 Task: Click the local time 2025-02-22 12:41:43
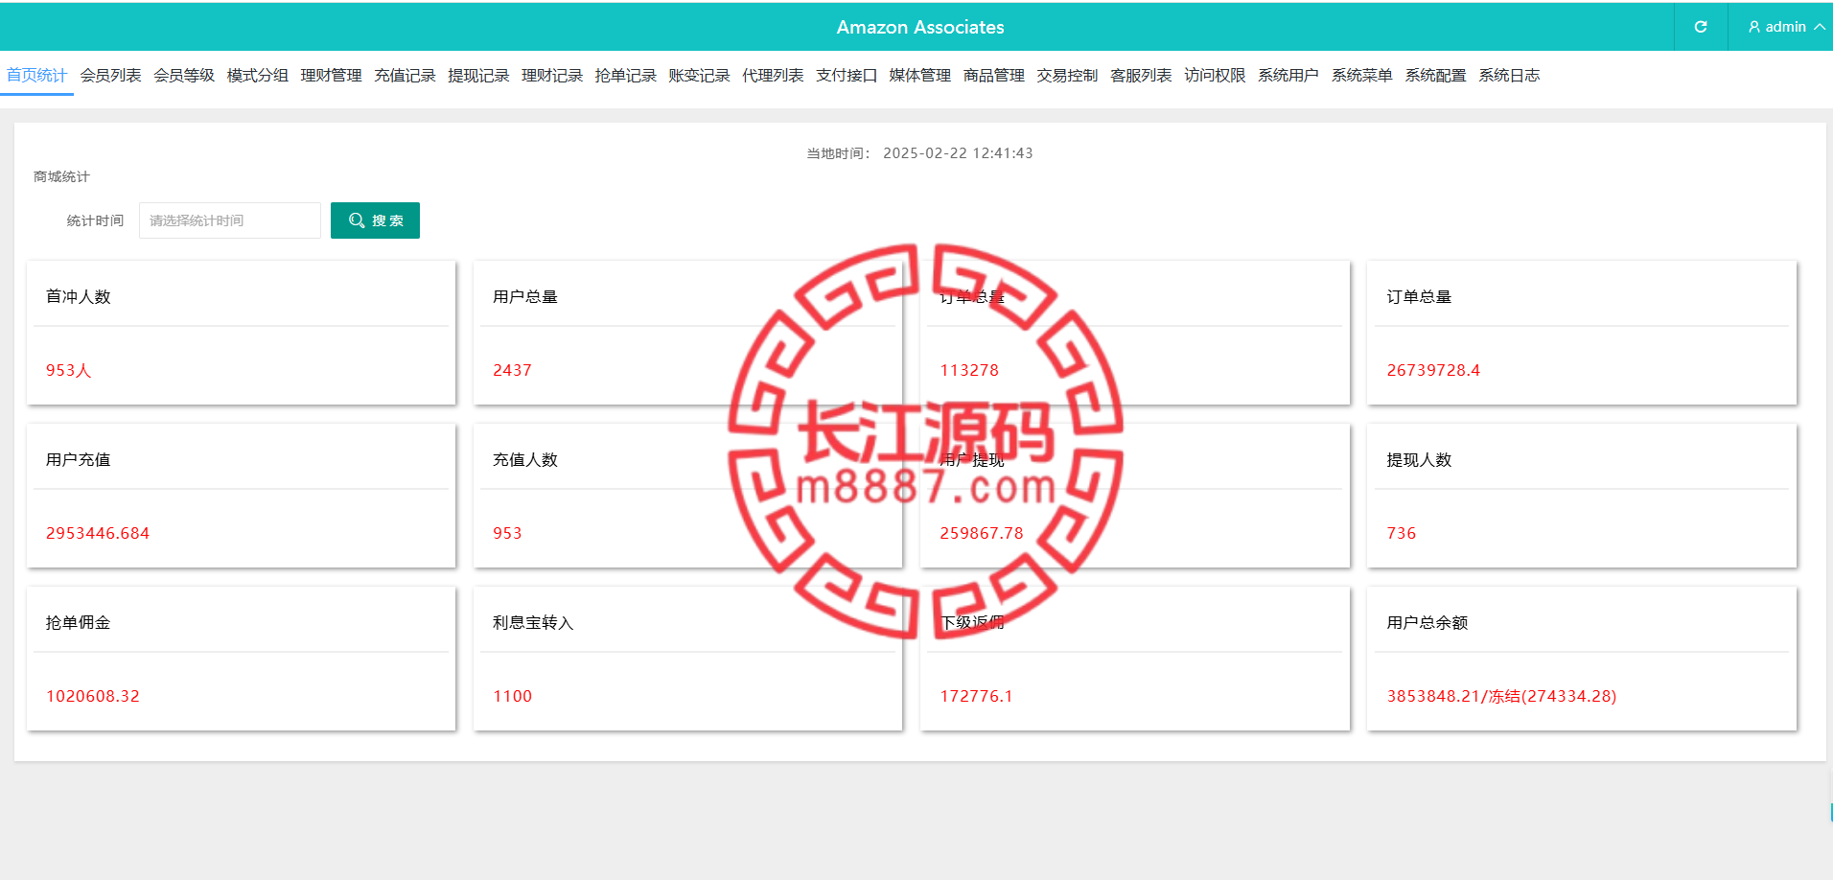tap(958, 153)
